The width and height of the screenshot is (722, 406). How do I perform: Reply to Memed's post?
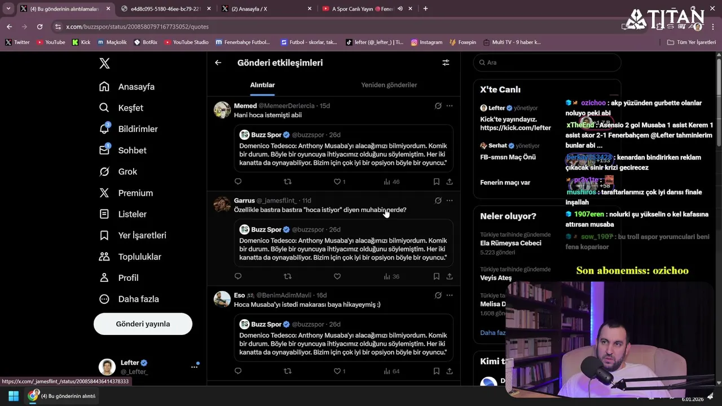point(238,182)
